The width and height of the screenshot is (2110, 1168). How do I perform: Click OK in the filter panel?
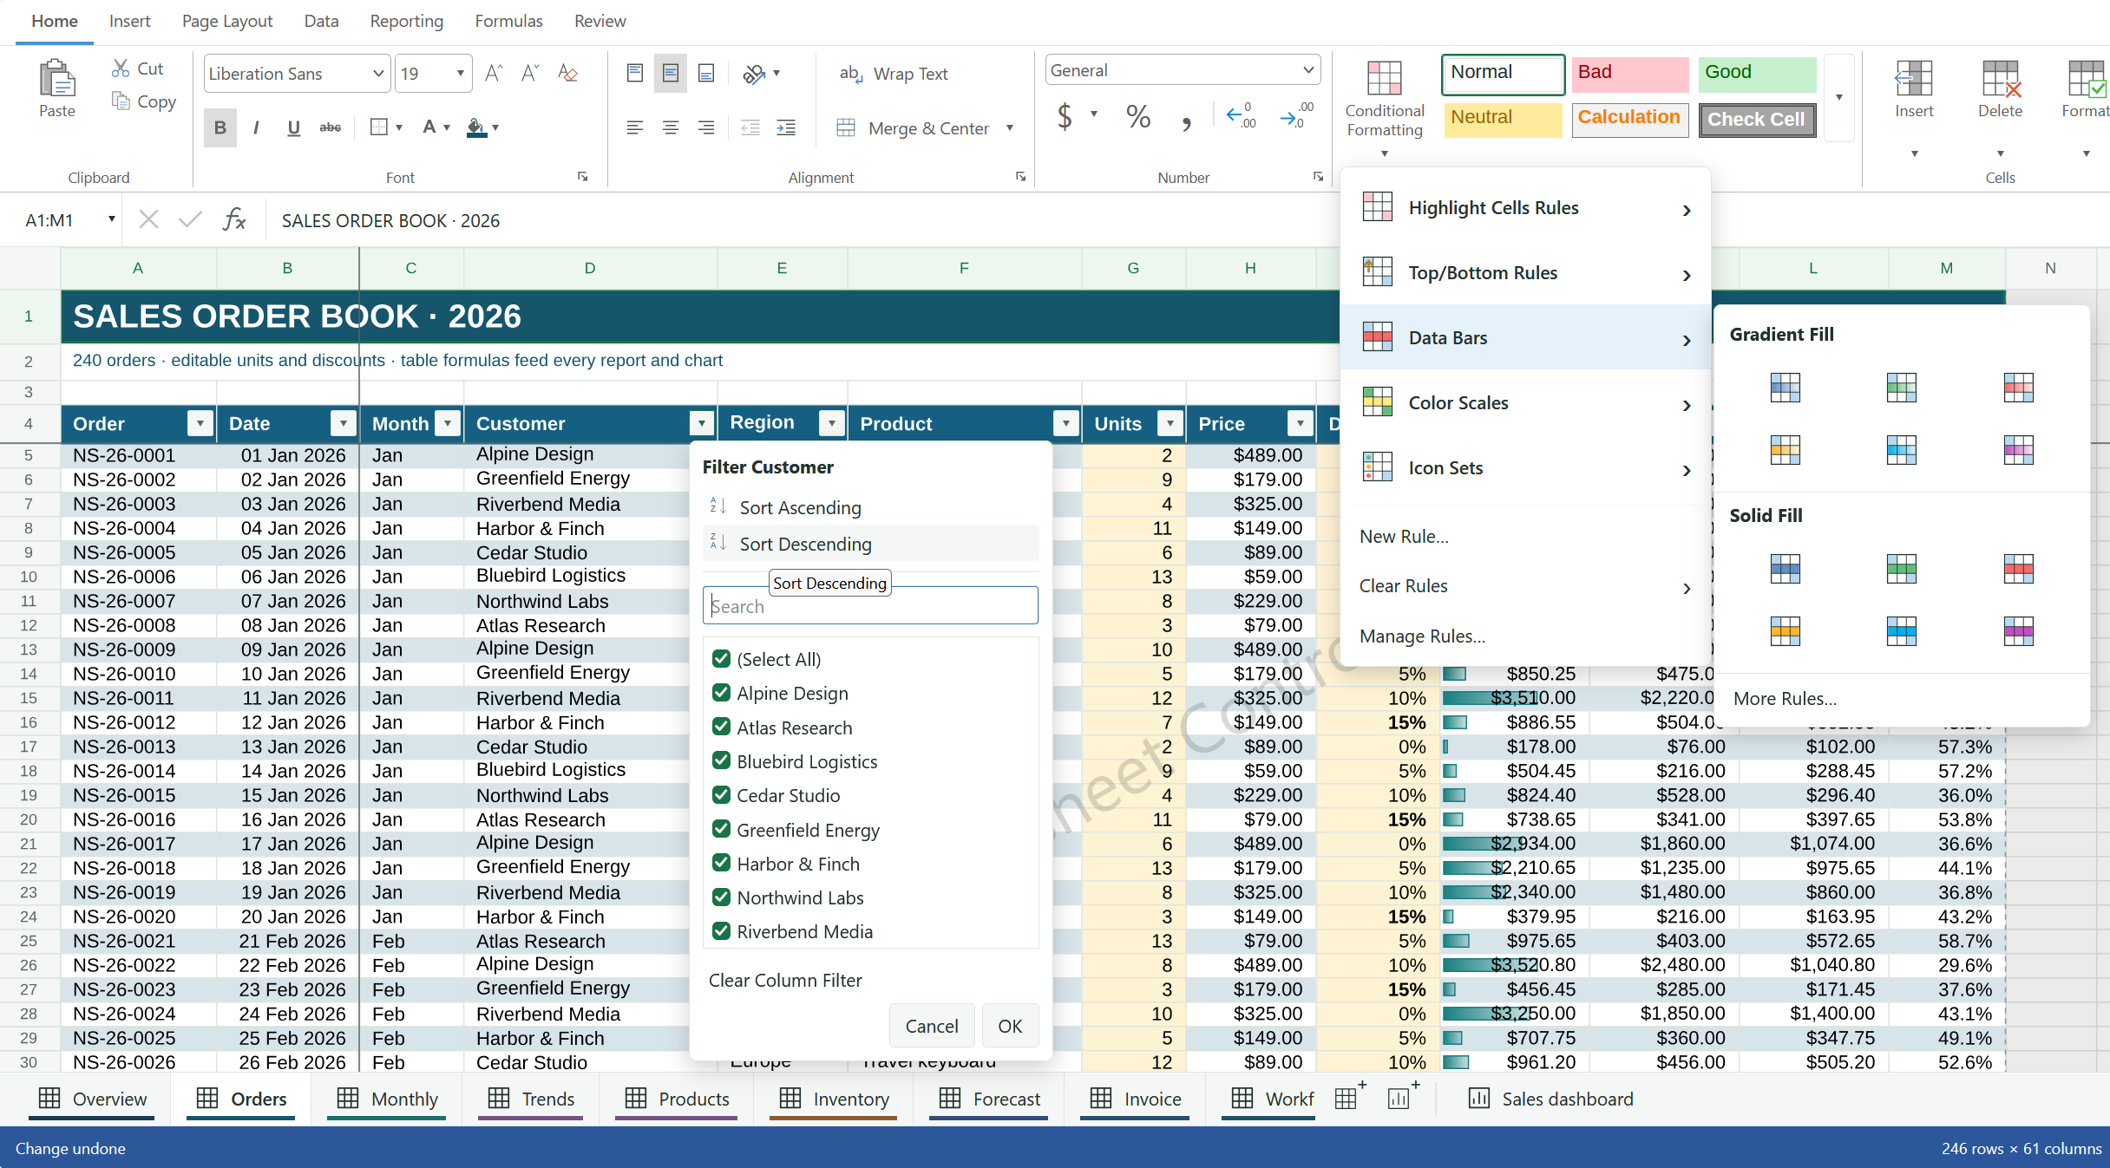click(1010, 1026)
